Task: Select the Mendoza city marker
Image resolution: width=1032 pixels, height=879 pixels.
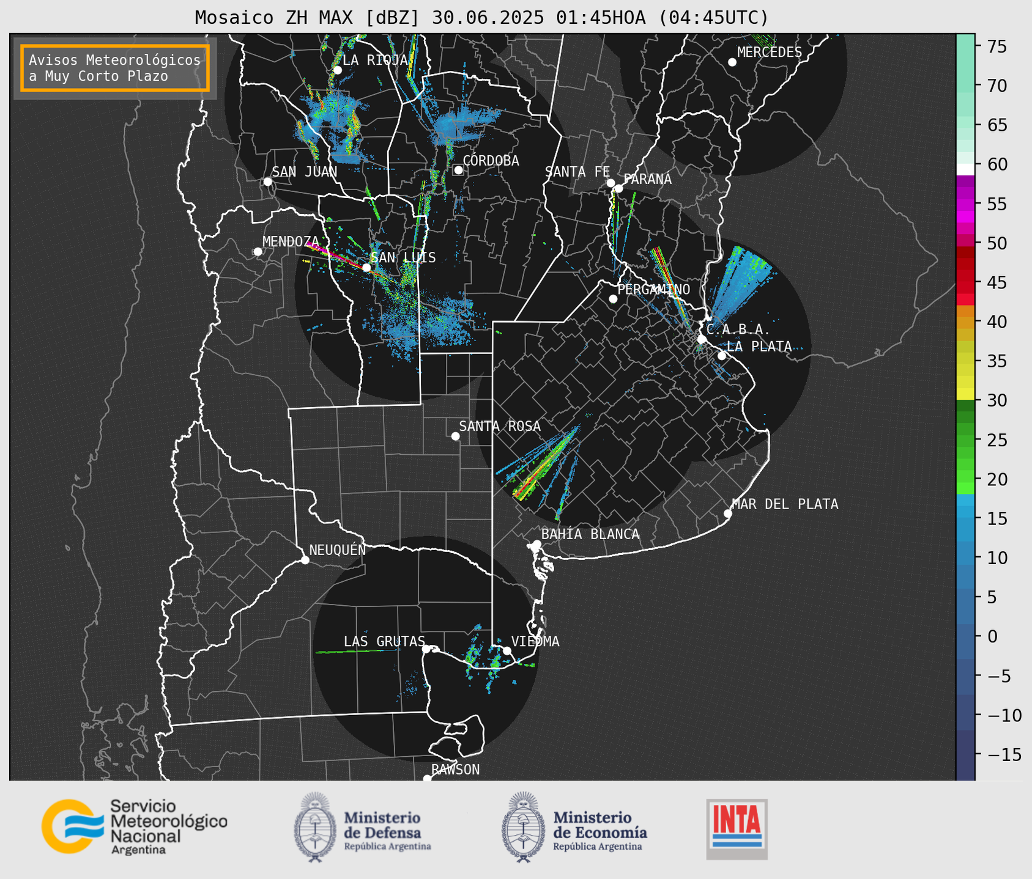Action: click(x=258, y=252)
